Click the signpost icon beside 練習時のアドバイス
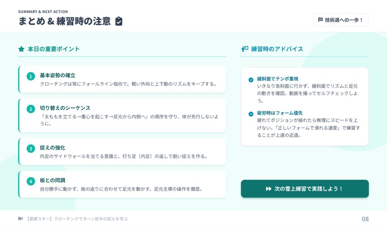The image size is (387, 228). 245,49
